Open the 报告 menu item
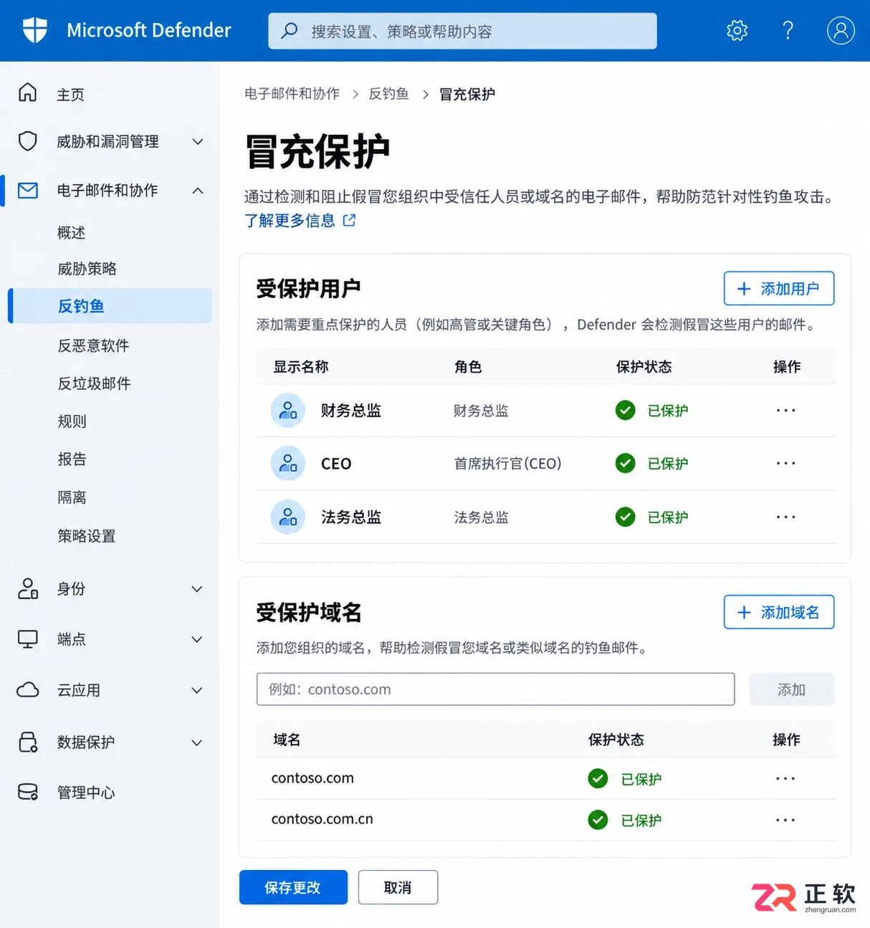Screen dimensions: 870x928 click(72, 459)
